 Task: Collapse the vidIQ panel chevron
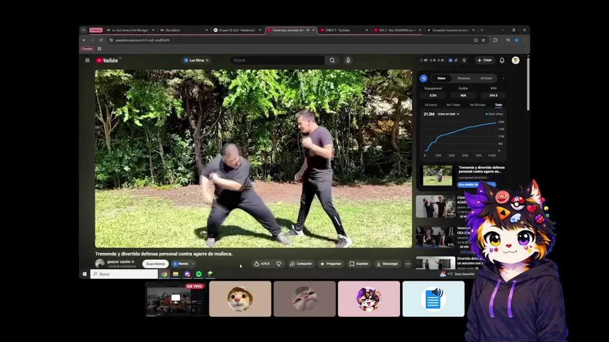(x=503, y=78)
